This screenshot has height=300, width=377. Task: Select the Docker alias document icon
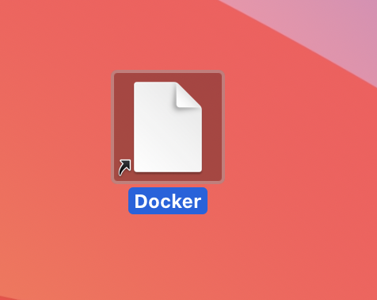click(168, 127)
